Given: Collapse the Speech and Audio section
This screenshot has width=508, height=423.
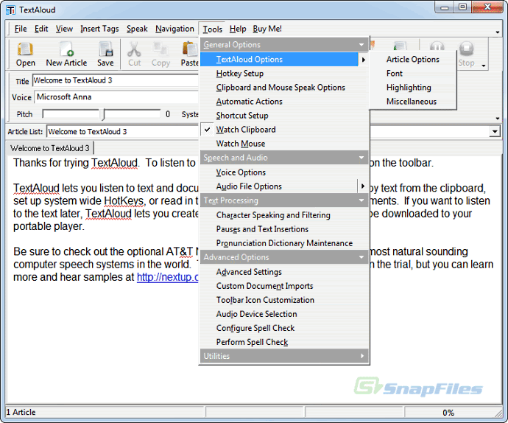Looking at the screenshot, I should coord(284,158).
